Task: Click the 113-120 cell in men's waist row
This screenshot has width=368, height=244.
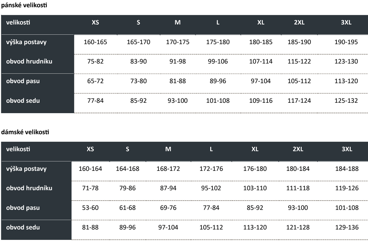Action: 346,81
